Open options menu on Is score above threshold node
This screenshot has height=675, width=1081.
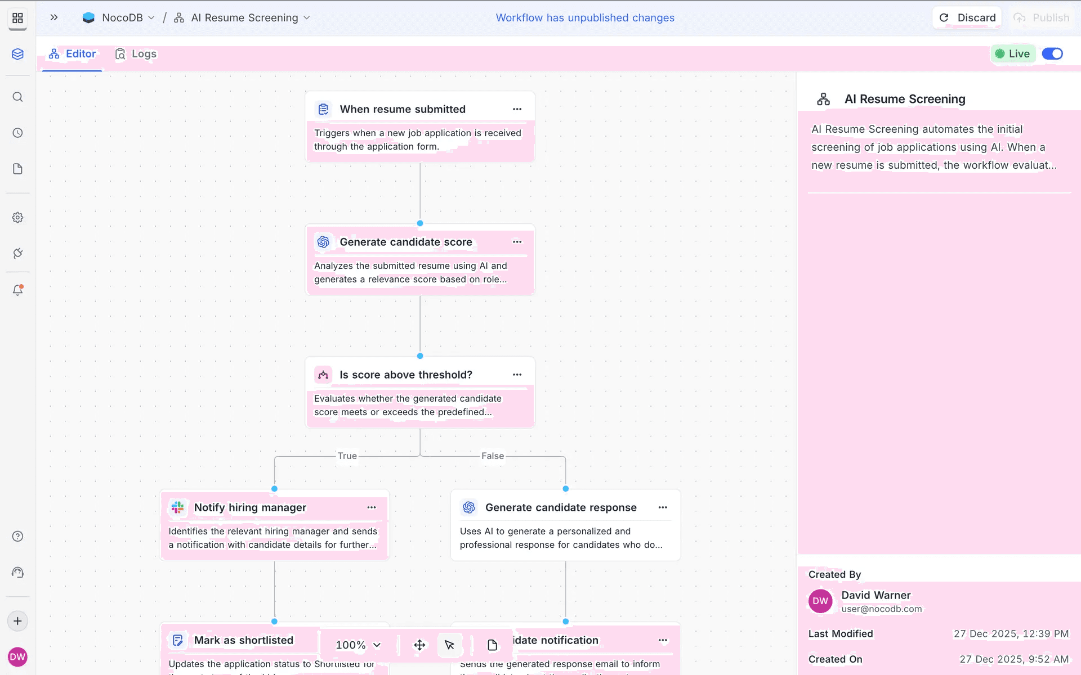[517, 374]
